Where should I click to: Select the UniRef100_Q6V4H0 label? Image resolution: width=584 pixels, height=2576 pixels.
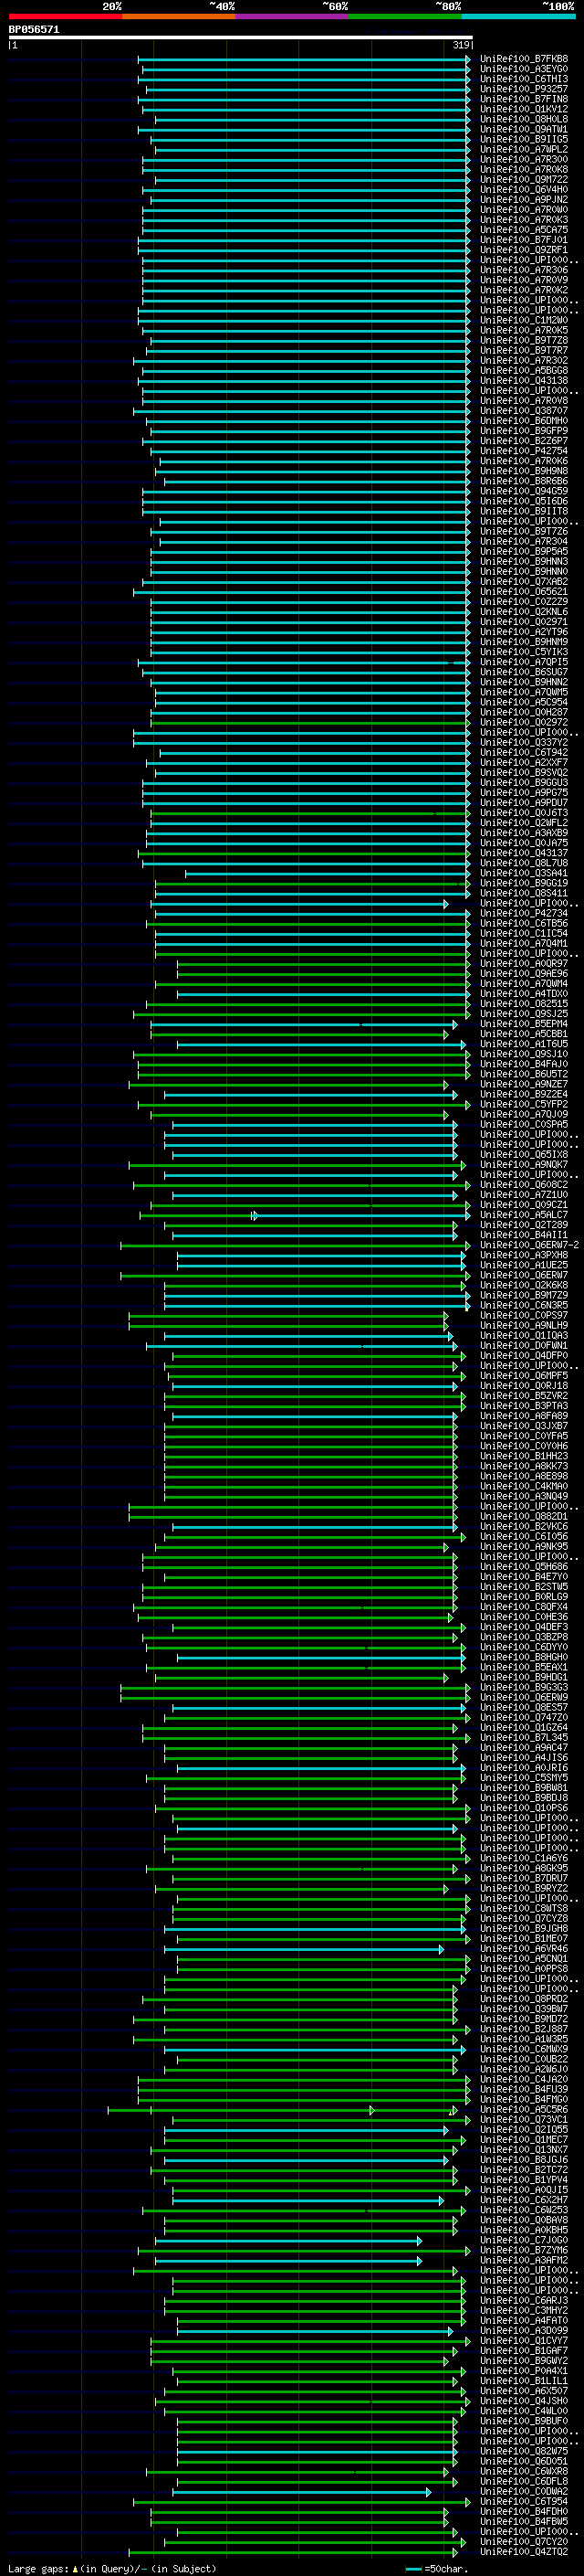coord(524,190)
